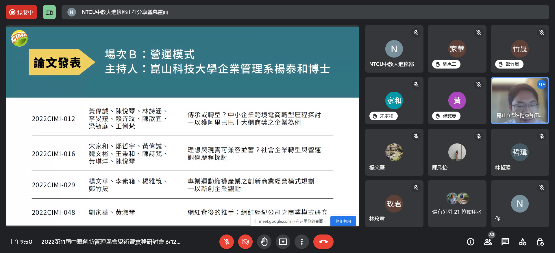The width and height of the screenshot is (555, 253).
Task: Leave the call with hang-up button
Action: point(323,242)
